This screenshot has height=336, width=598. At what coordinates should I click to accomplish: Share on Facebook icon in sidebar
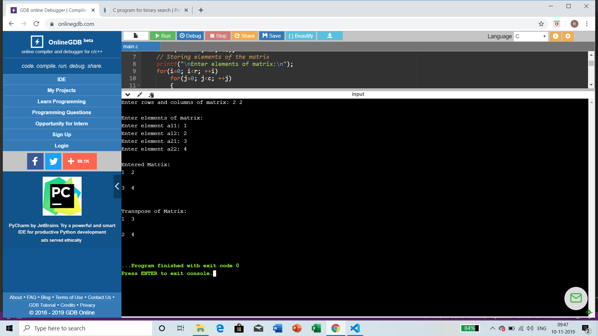coord(35,161)
